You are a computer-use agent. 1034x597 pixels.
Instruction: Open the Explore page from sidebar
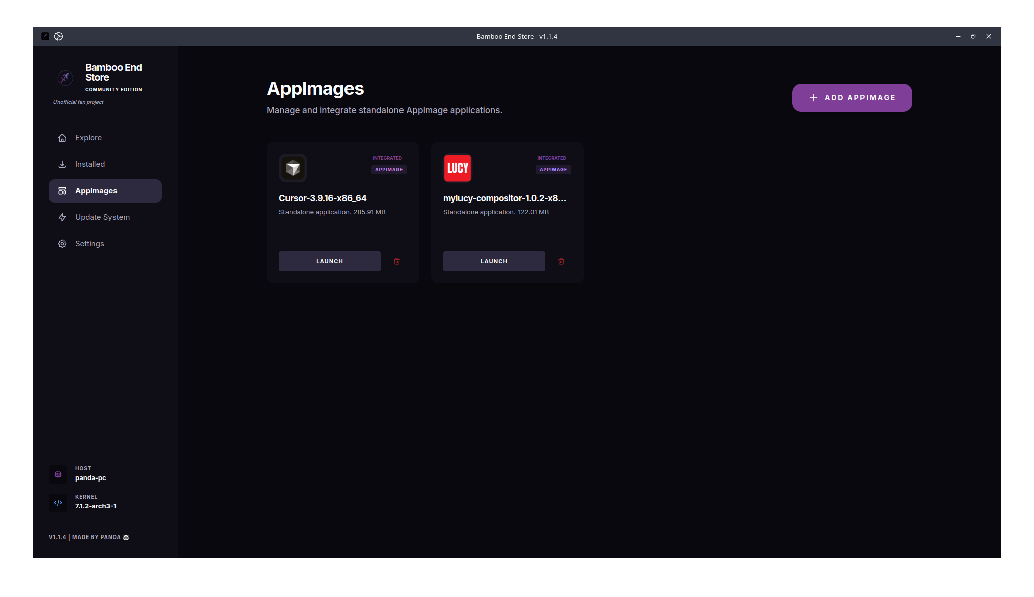(105, 138)
